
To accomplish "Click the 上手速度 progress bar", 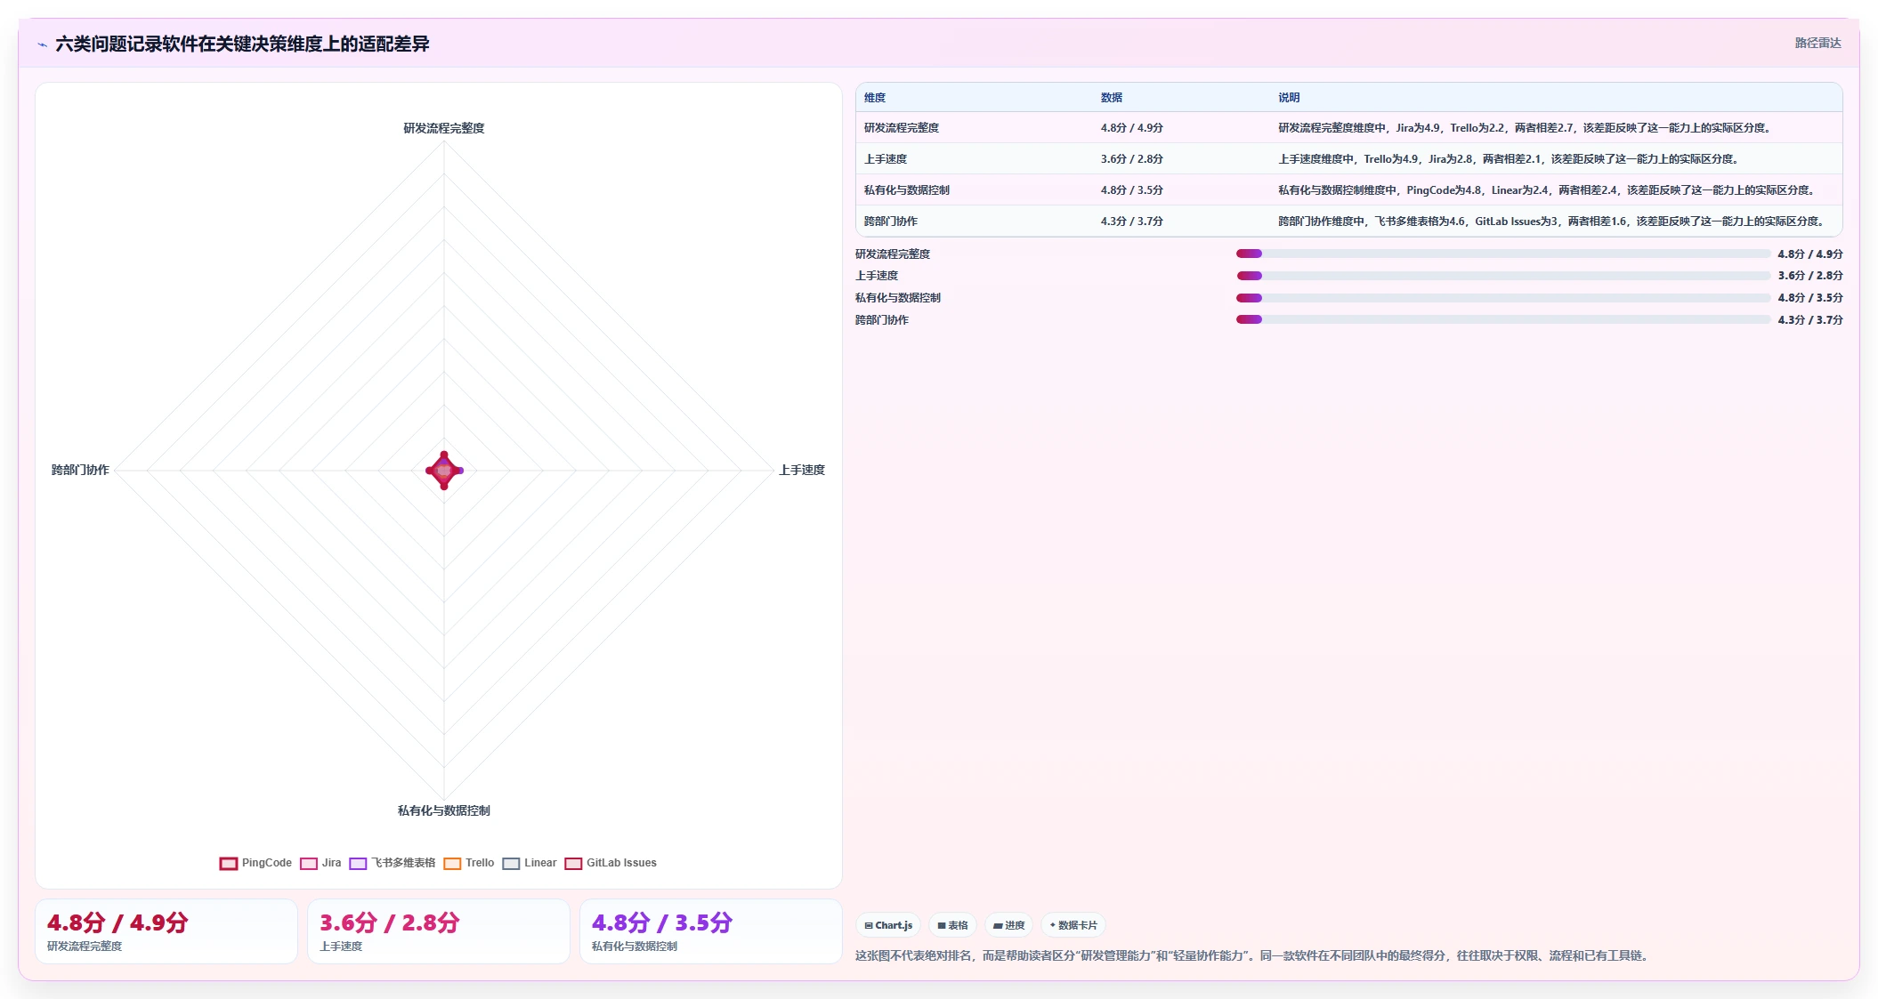I will 1502,276.
